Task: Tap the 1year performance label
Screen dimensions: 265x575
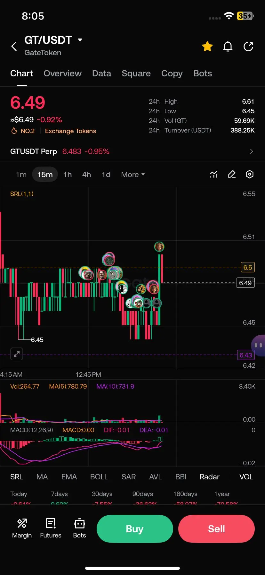Action: tap(222, 494)
